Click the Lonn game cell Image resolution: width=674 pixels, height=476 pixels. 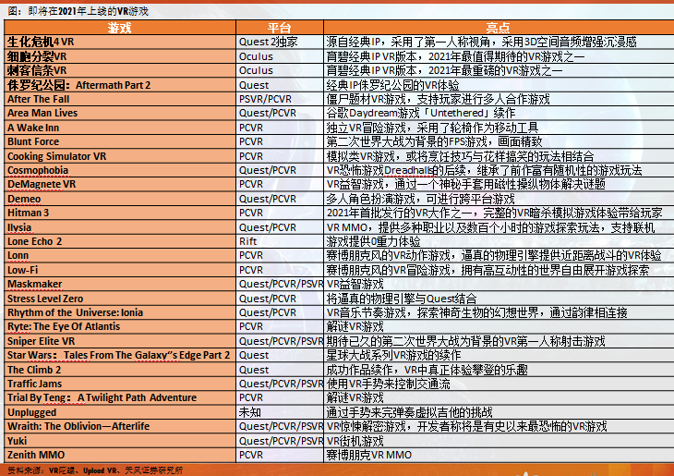tap(120, 256)
